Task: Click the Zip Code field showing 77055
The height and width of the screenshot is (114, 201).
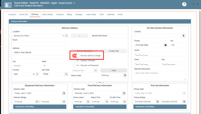Action: pyautogui.click(x=53, y=74)
